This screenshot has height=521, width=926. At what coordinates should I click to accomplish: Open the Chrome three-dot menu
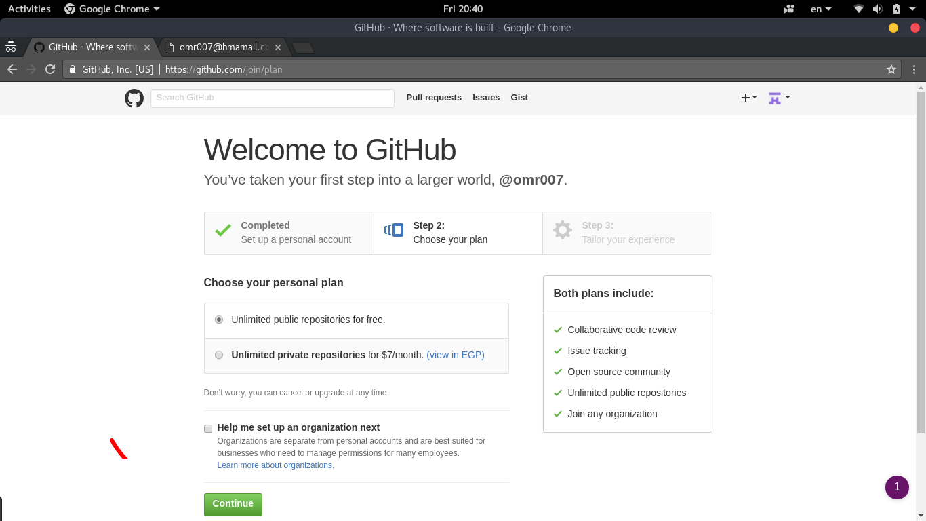coord(914,69)
